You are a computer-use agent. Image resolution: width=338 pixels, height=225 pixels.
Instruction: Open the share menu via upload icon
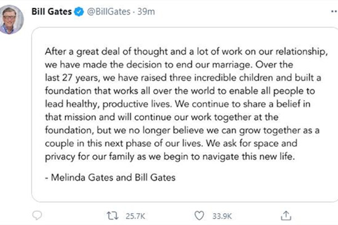click(x=286, y=214)
